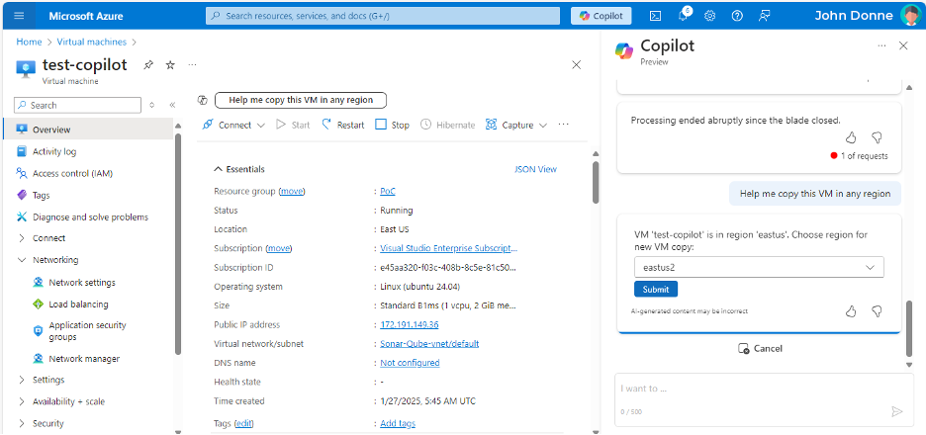This screenshot has width=926, height=435.
Task: Restart the virtual machine
Action: 343,125
